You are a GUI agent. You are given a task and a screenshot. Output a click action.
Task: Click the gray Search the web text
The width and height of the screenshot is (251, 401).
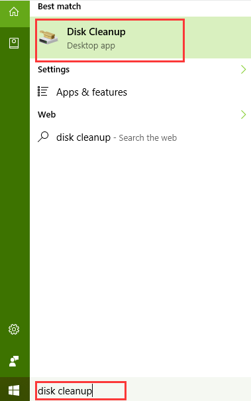click(x=148, y=138)
